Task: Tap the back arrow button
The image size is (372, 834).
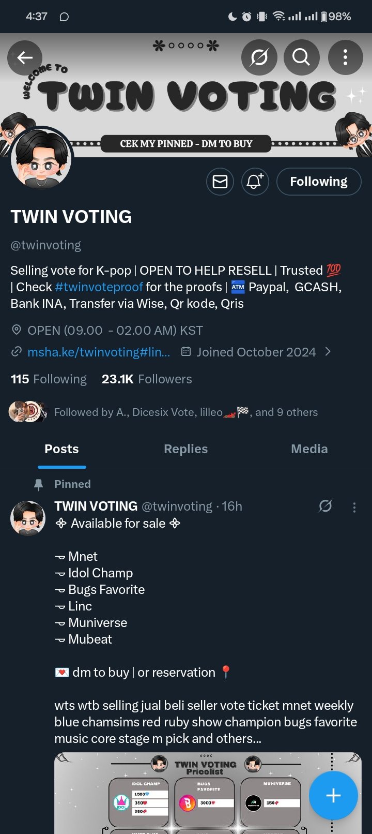Action: (x=25, y=57)
